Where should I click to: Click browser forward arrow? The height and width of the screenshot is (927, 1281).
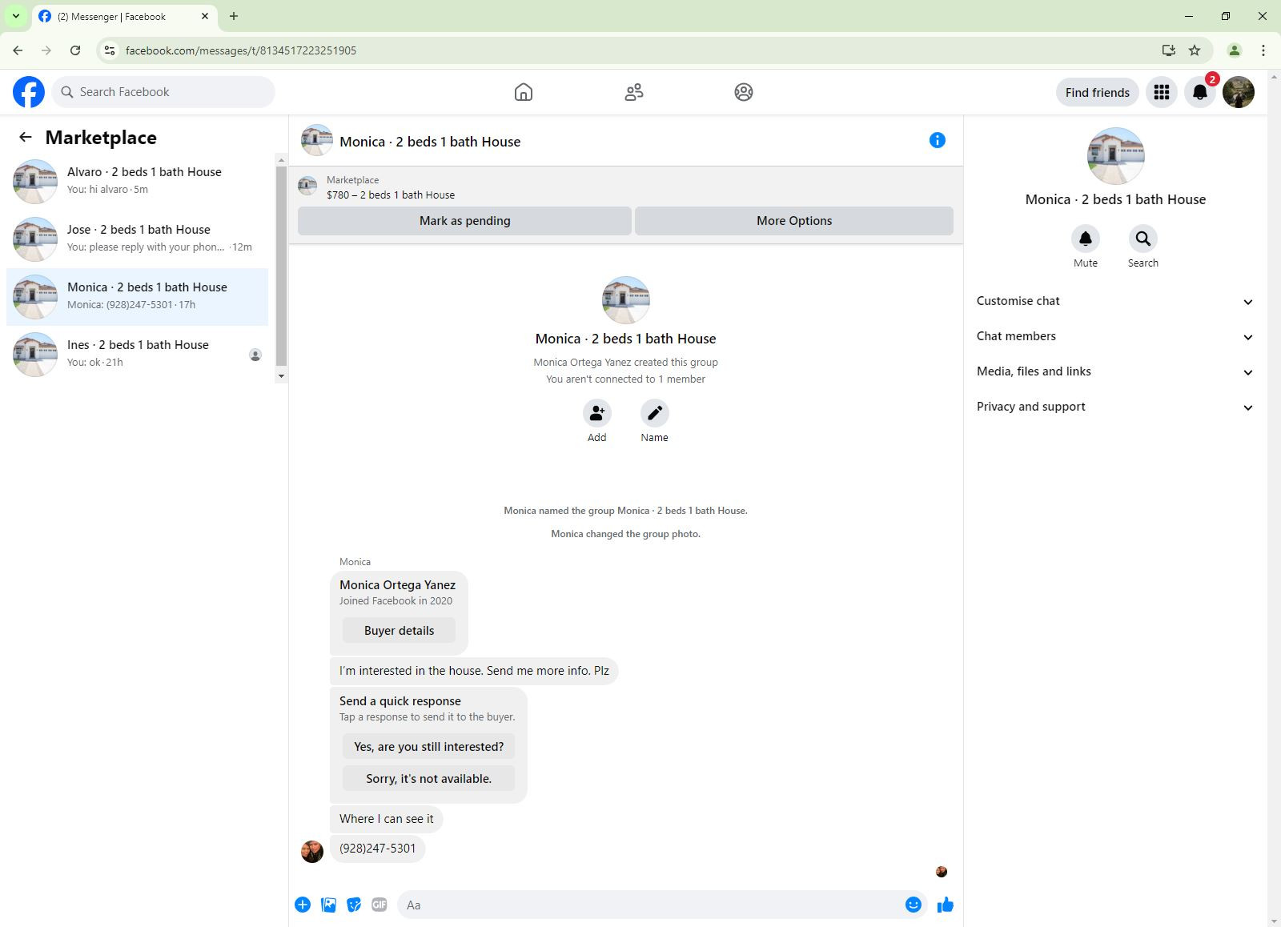46,50
